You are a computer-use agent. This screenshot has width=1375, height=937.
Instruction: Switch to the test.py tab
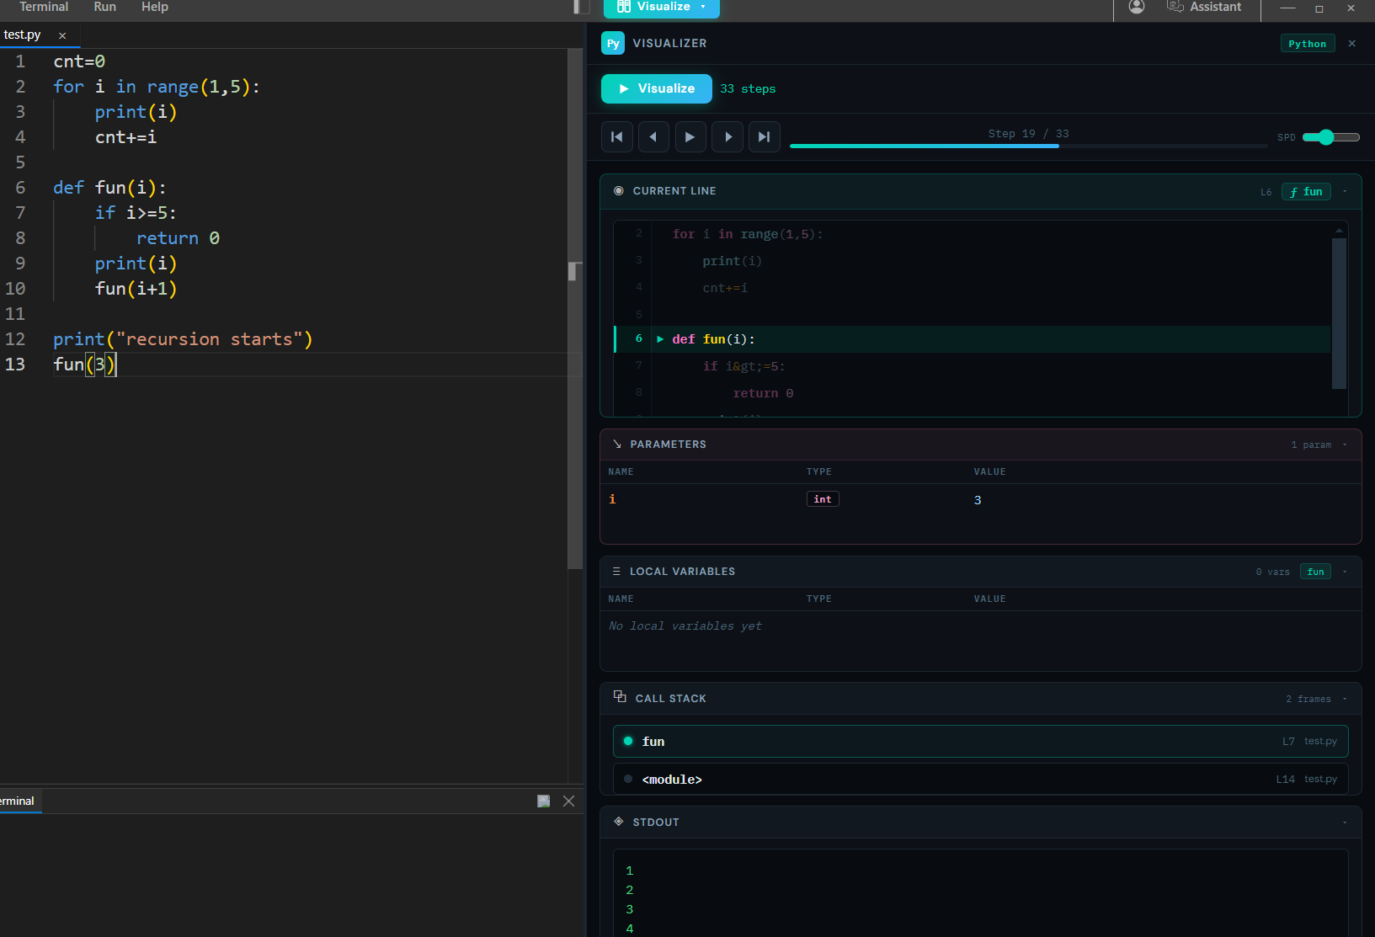point(23,35)
